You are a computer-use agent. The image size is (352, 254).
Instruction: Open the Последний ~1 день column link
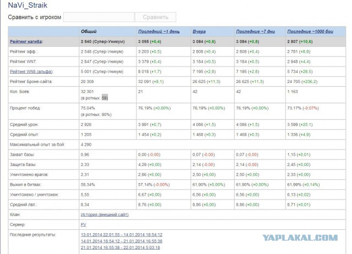(159, 32)
